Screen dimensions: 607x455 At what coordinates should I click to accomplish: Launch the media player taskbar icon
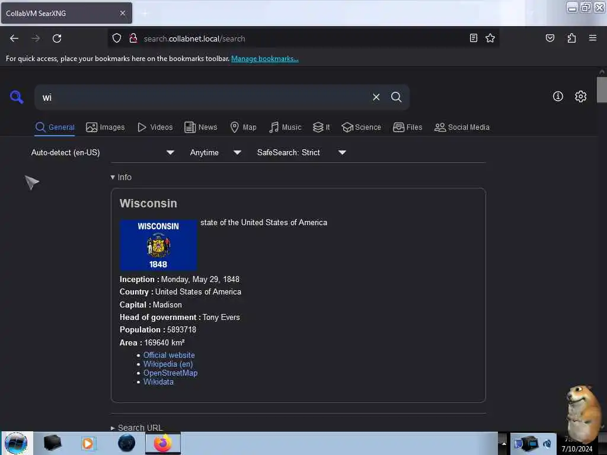(x=88, y=443)
